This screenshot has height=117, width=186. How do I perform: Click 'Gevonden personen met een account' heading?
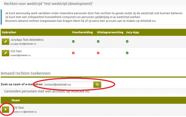pos(47,91)
